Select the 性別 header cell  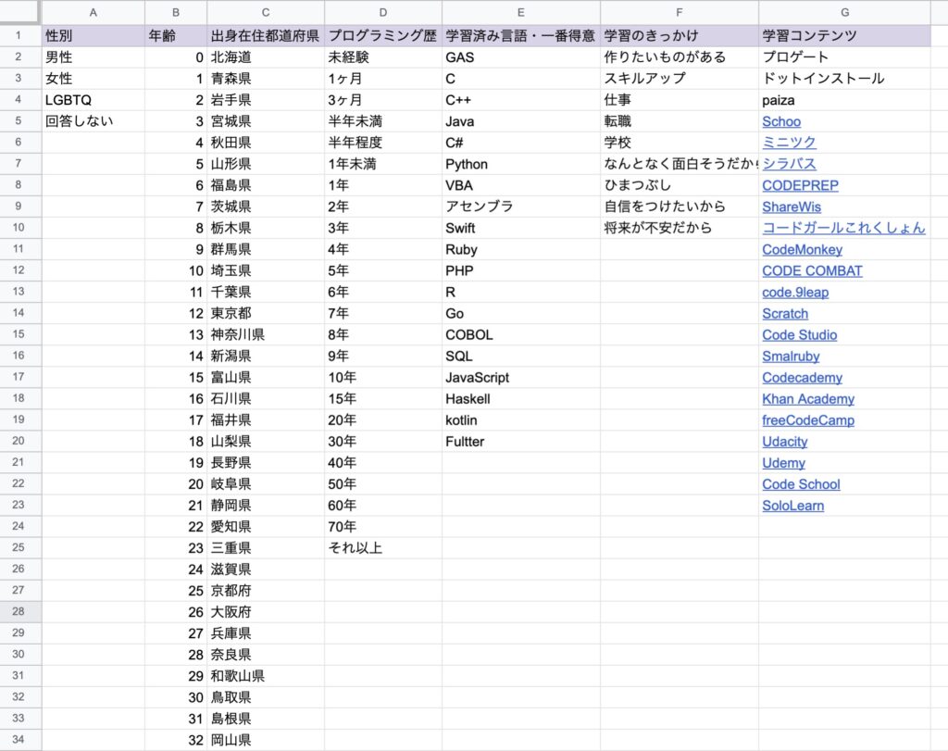(94, 36)
